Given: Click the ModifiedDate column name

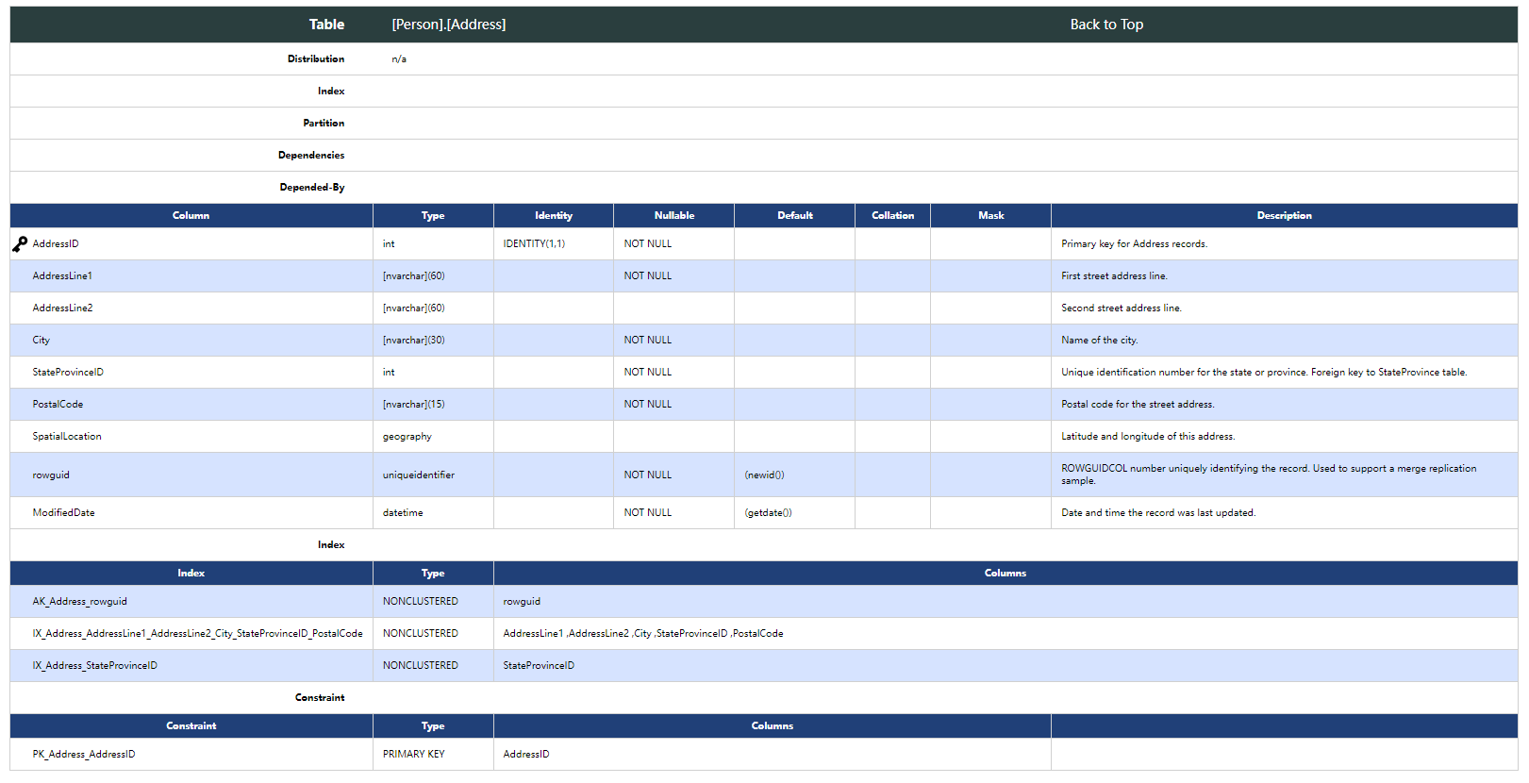Looking at the screenshot, I should 63,513.
